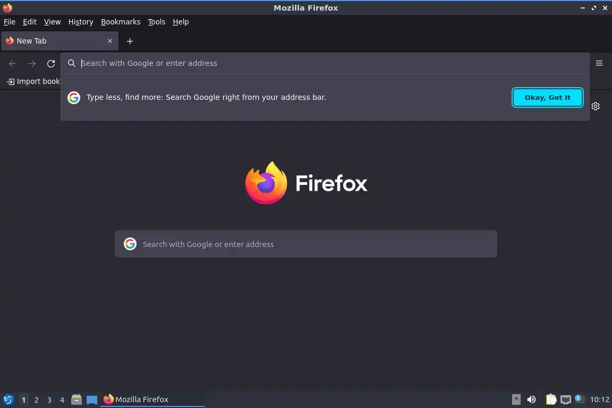Click the network status tray icon
Image resolution: width=612 pixels, height=408 pixels.
[566, 399]
